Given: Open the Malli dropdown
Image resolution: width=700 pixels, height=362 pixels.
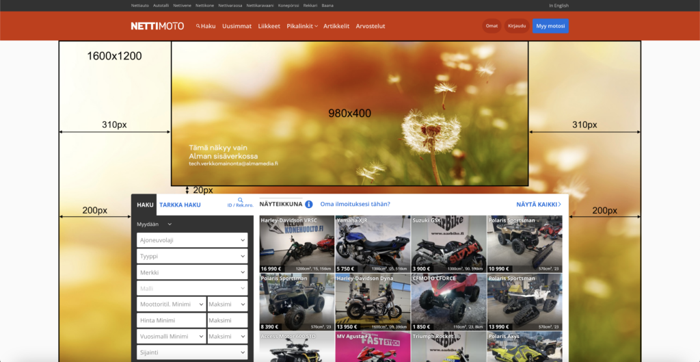Looking at the screenshot, I should tap(192, 288).
